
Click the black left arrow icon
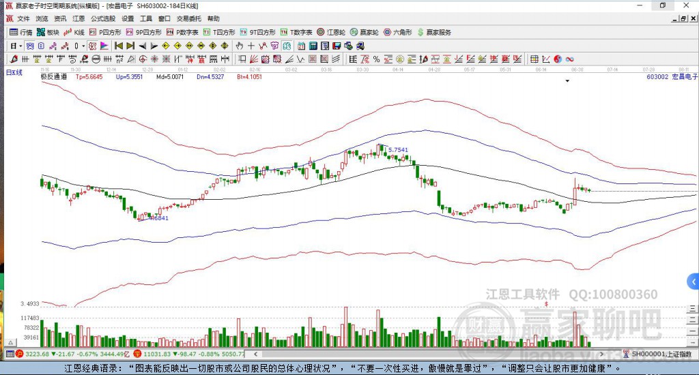click(142, 46)
